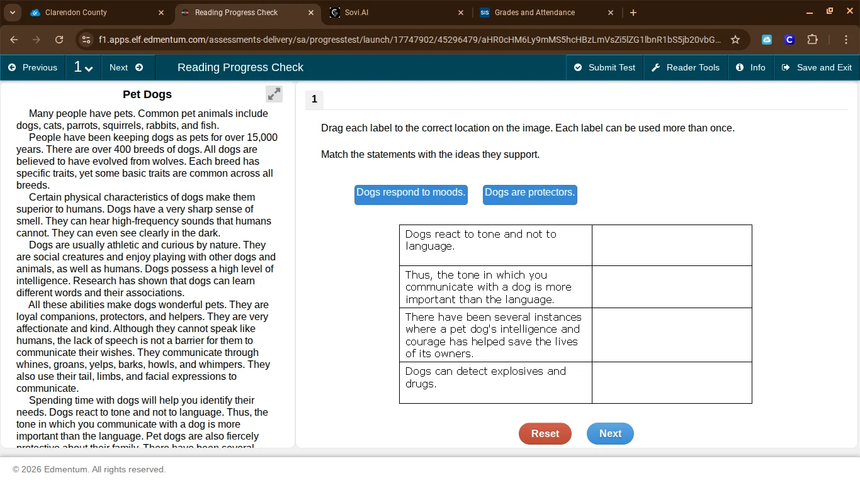Click the 'Pet Dogs' passage title
Image resolution: width=860 pixels, height=483 pixels.
pyautogui.click(x=147, y=94)
